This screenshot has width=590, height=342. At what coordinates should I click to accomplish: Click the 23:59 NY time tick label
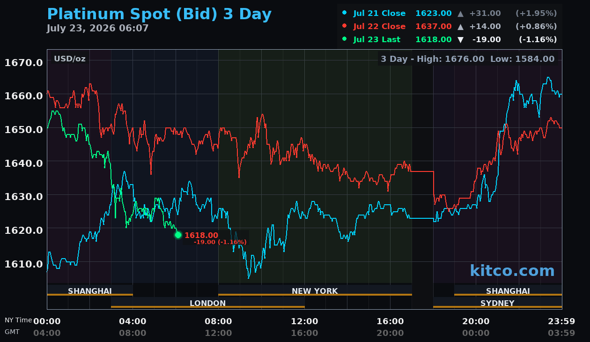click(561, 321)
